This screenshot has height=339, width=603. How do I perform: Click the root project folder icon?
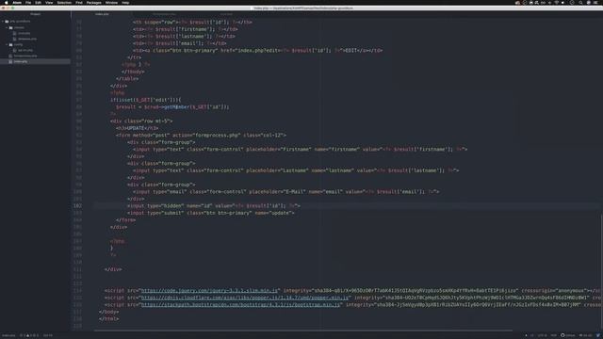click(x=7, y=22)
